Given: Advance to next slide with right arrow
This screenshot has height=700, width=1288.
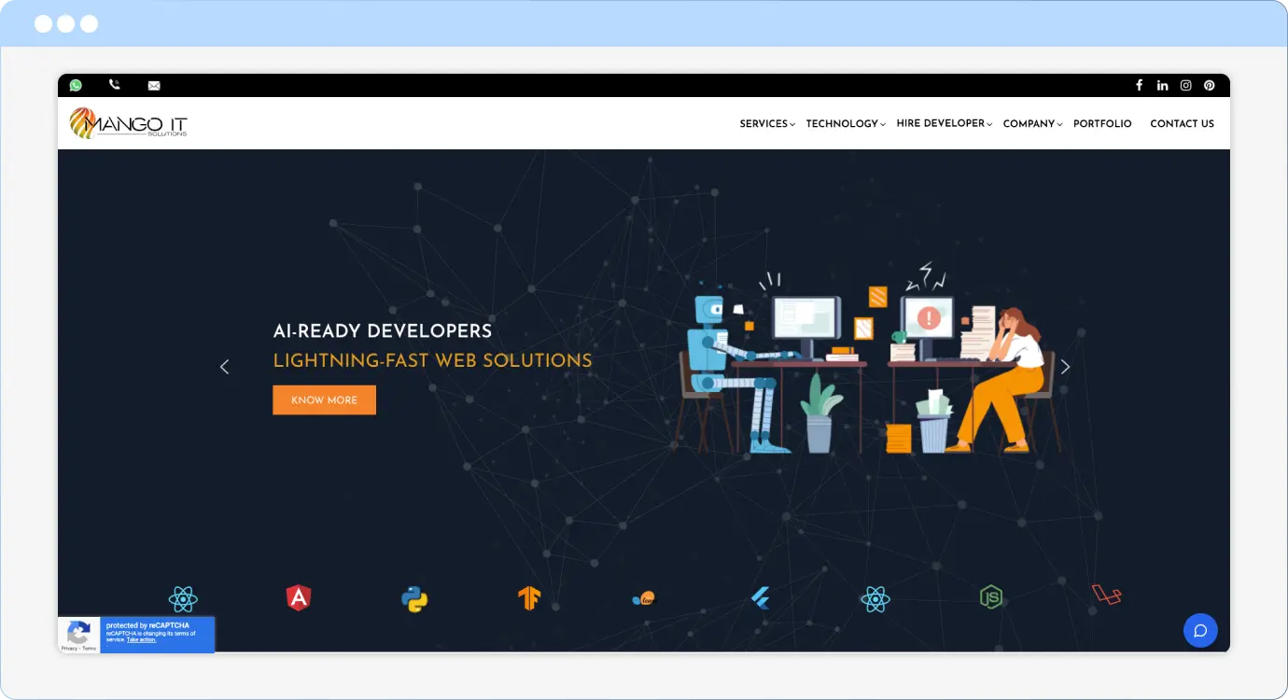Looking at the screenshot, I should (1065, 367).
